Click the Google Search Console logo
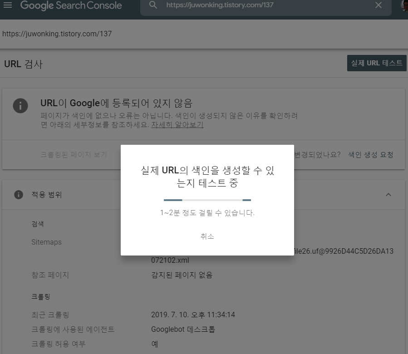408x354 pixels. [x=71, y=5]
